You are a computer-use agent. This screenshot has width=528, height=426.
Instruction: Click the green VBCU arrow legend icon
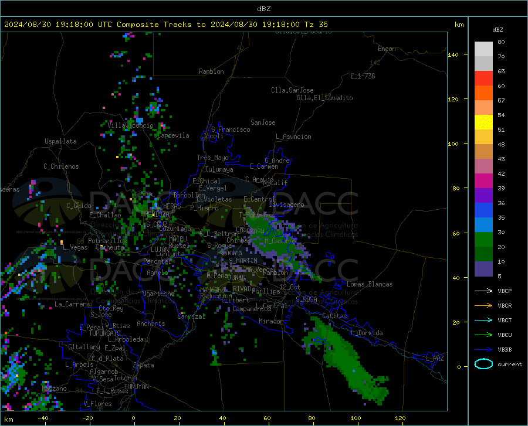(x=483, y=335)
